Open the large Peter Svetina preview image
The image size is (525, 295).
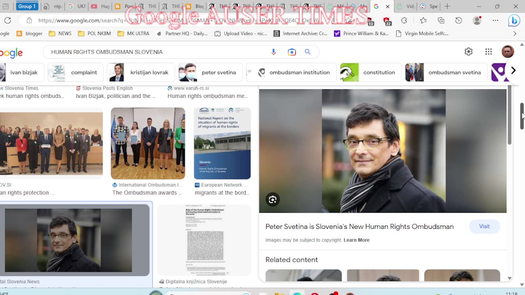[x=383, y=151]
